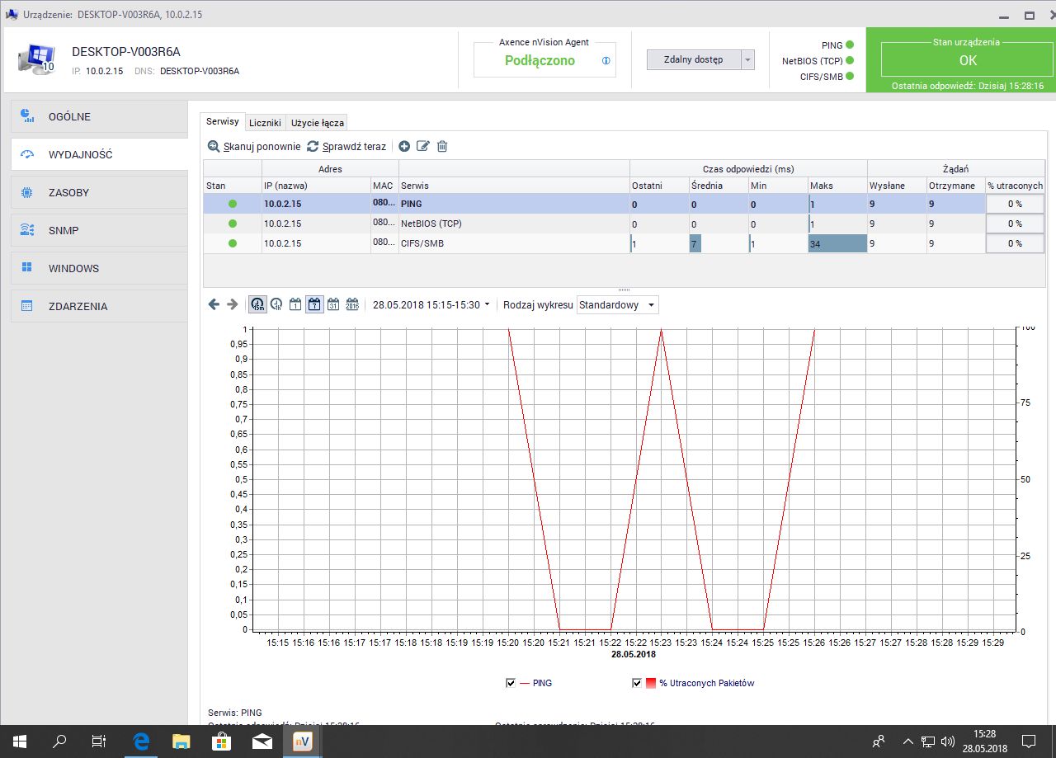Click Skanuj ponownie button
This screenshot has height=758, width=1056.
tap(254, 146)
